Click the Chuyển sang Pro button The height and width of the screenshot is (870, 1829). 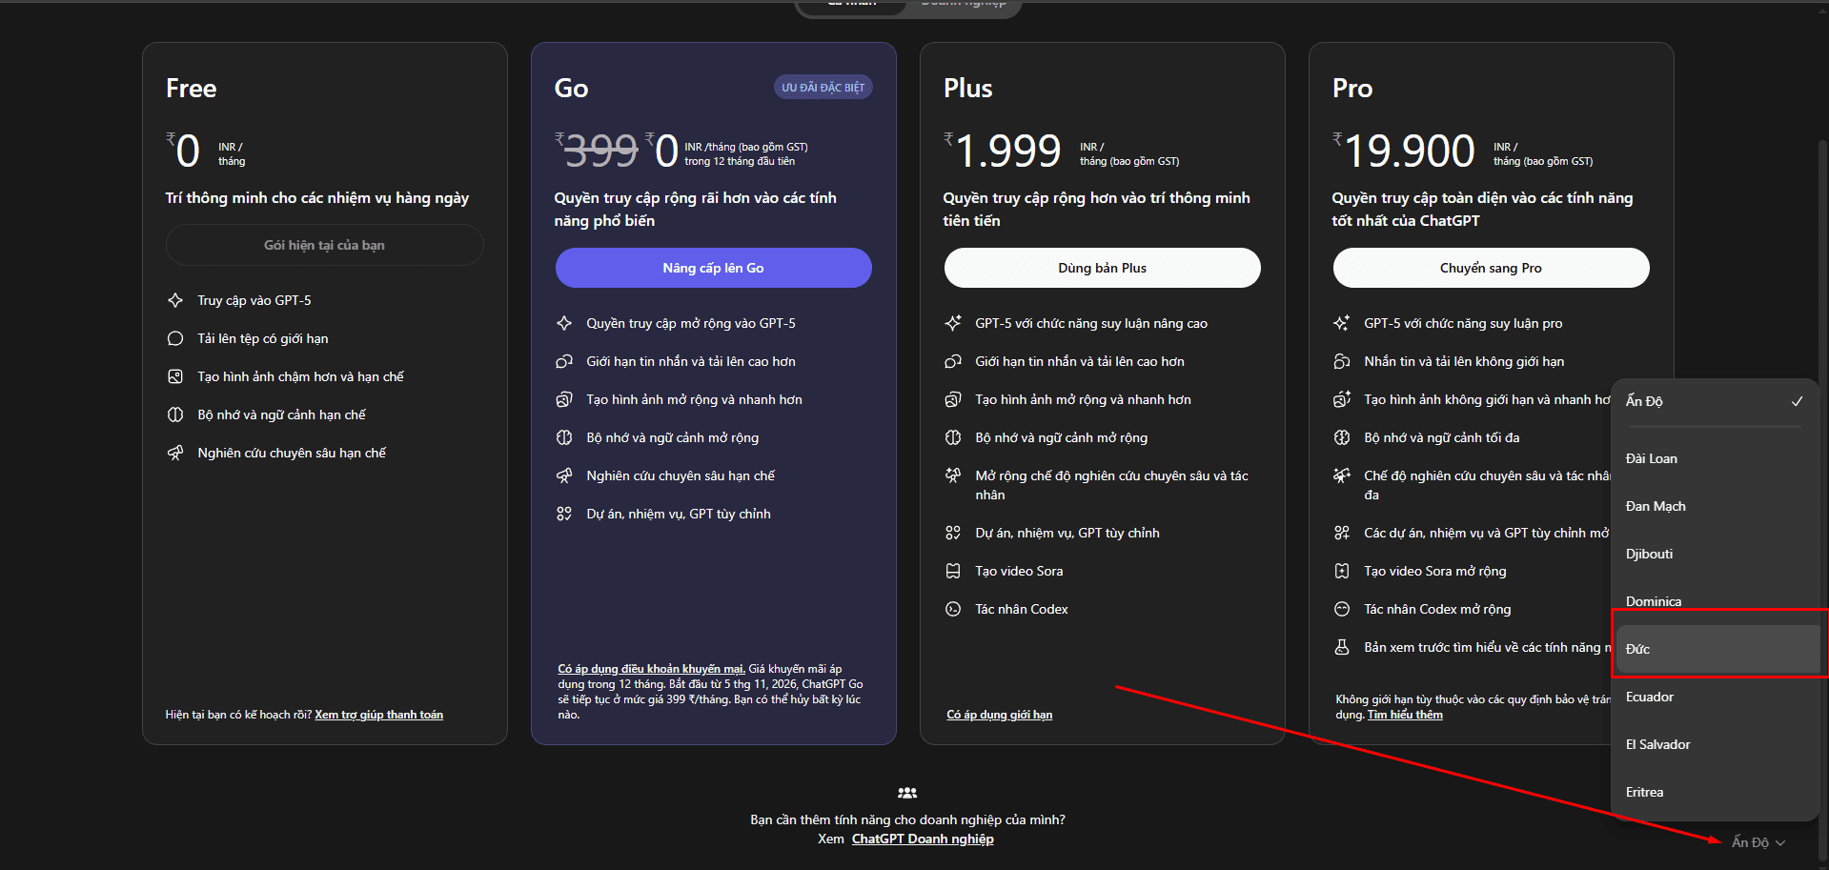point(1491,268)
